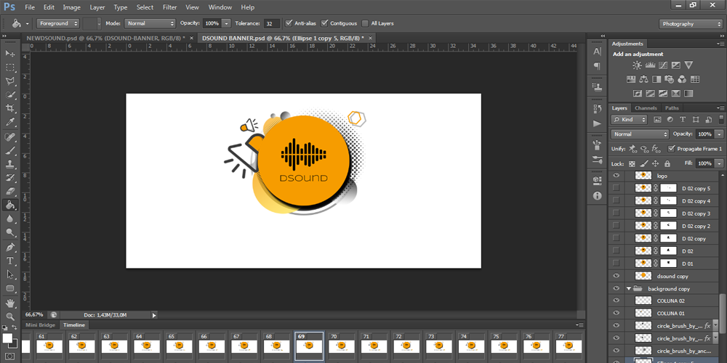This screenshot has width=727, height=363.
Task: Click the Lock all layer icon
Action: [x=667, y=164]
